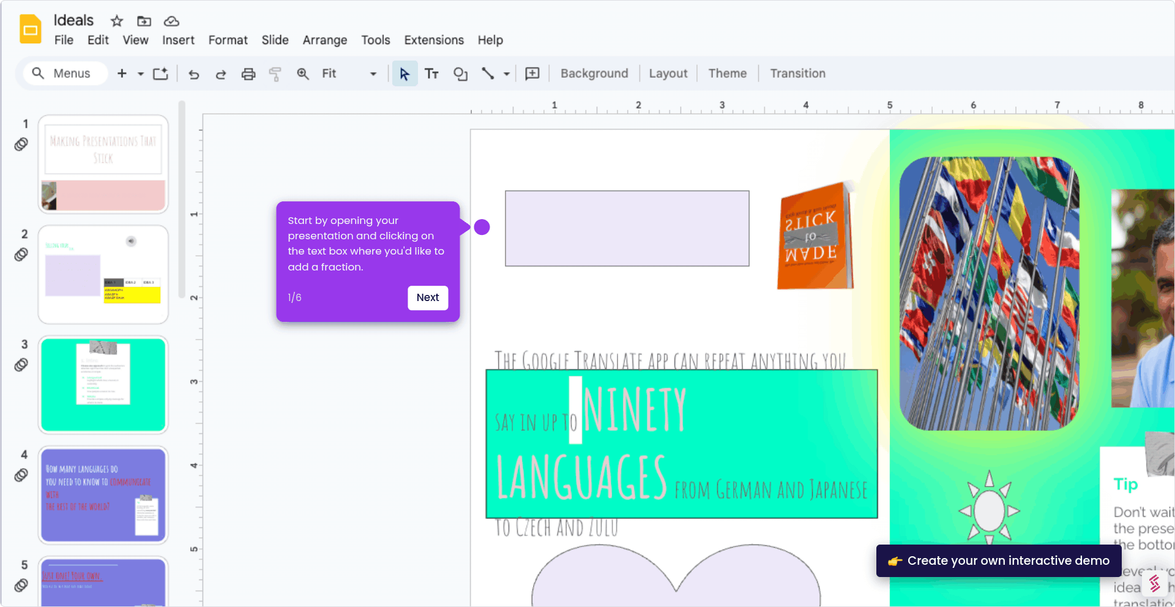The image size is (1175, 607).
Task: Click the move to folder icon
Action: 144,21
